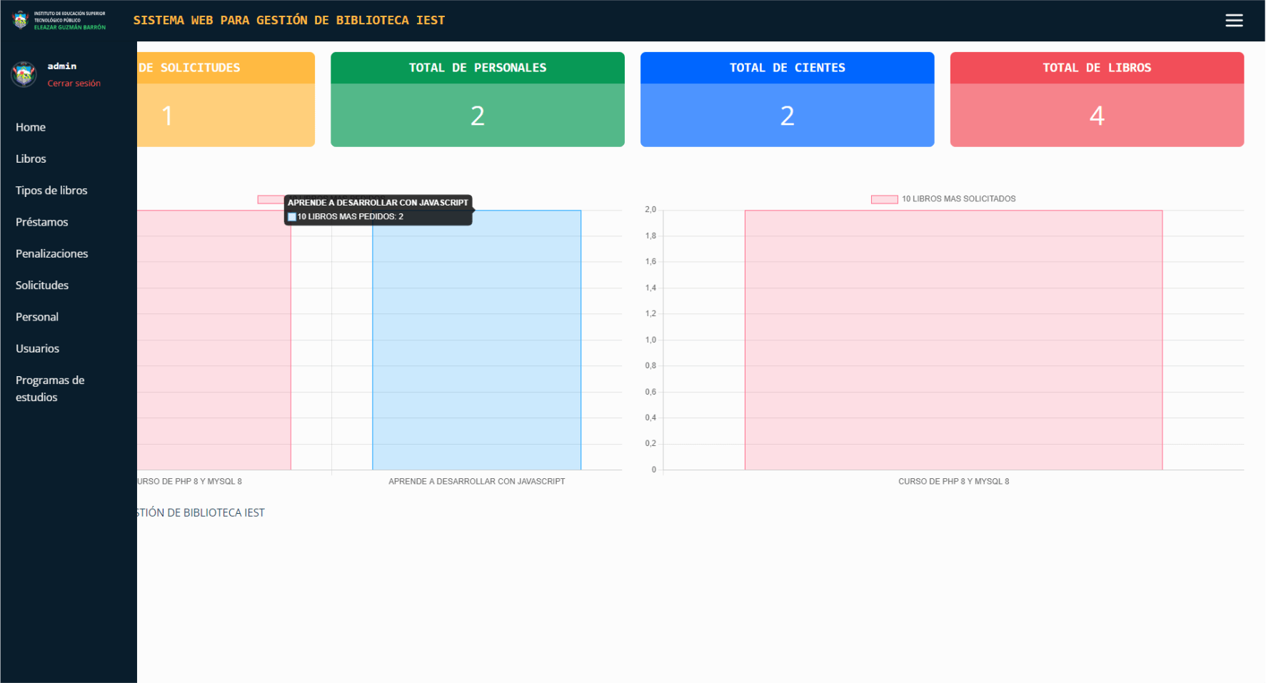This screenshot has height=683, width=1266.
Task: Click 'APRENDE A DESARROLLAR CON JAVASCRIPT' axis label
Action: point(477,482)
